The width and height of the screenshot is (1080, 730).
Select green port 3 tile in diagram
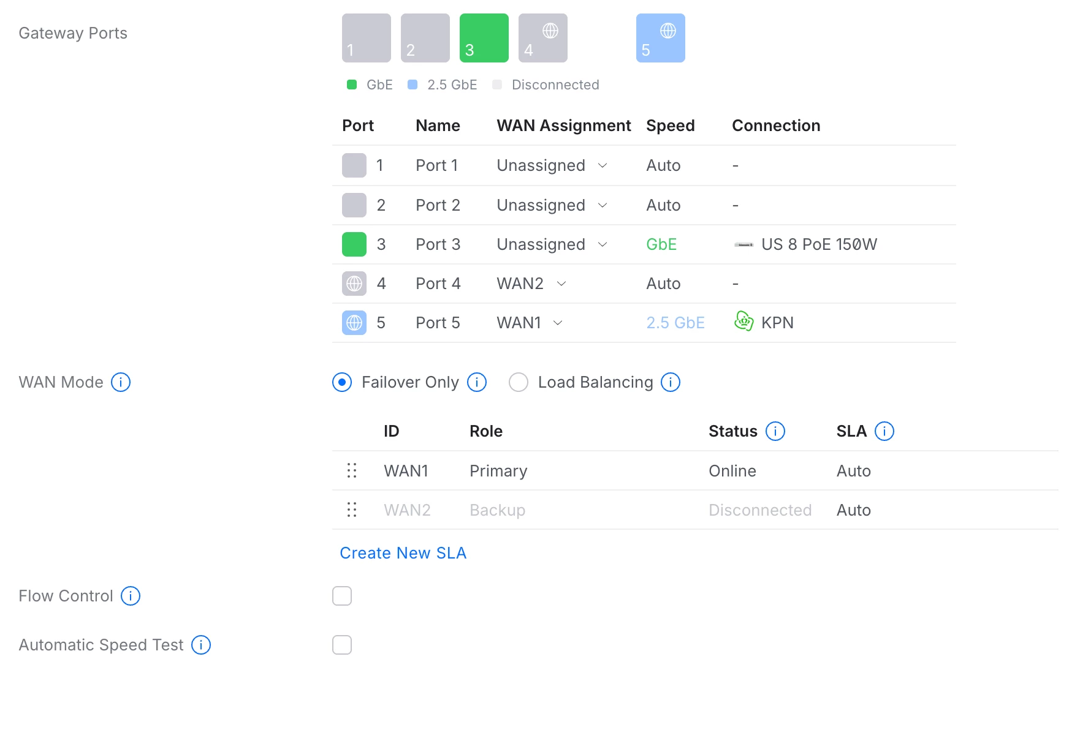pos(484,38)
